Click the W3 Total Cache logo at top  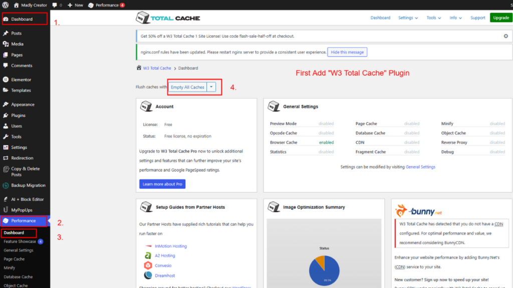pyautogui.click(x=168, y=17)
